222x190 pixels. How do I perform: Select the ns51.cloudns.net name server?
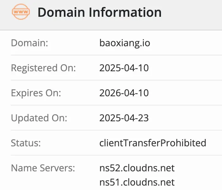tap(137, 182)
